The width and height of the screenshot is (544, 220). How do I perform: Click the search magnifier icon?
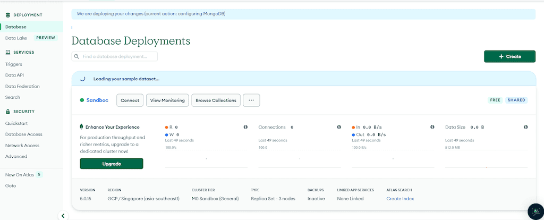(76, 56)
